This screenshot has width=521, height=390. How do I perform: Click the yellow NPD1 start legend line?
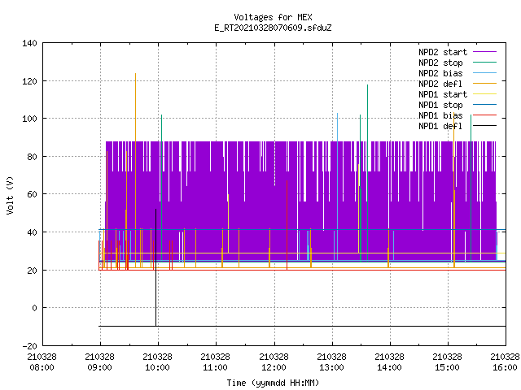pos(484,94)
